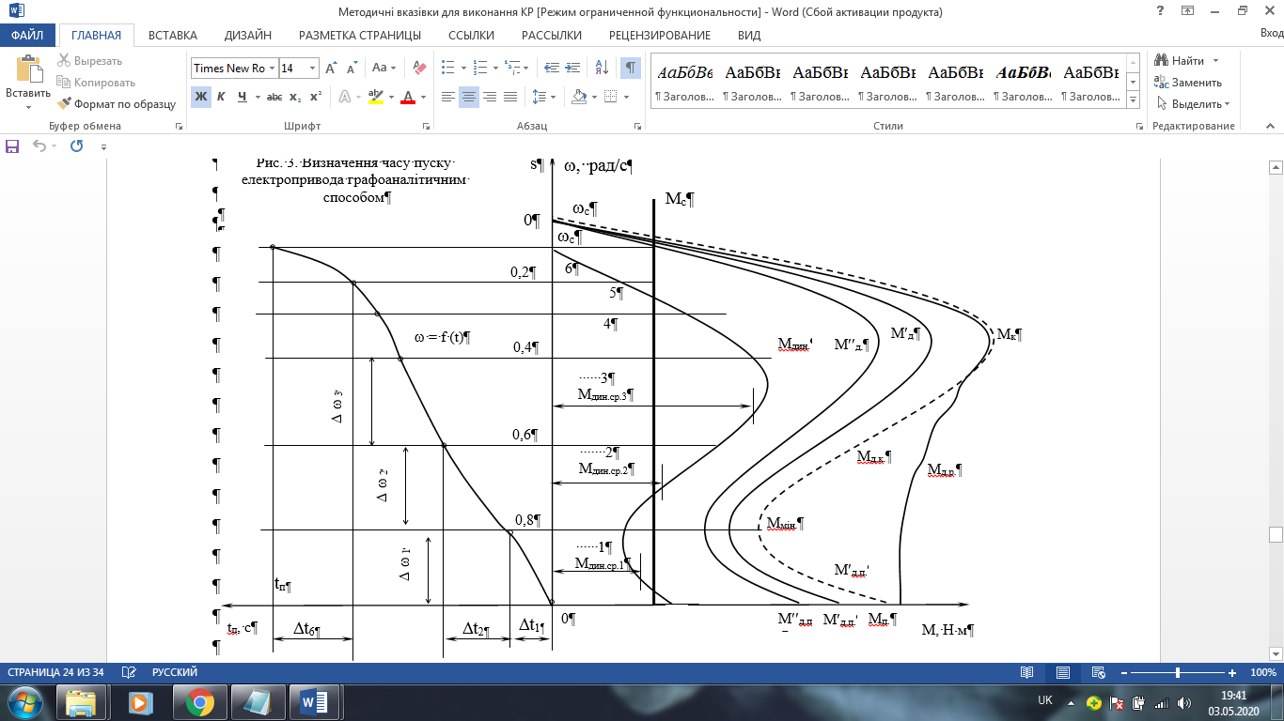The height and width of the screenshot is (721, 1284).
Task: Click the redo/repeat circular arrow icon
Action: 76,146
